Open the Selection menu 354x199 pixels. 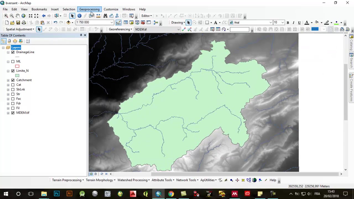(x=69, y=9)
